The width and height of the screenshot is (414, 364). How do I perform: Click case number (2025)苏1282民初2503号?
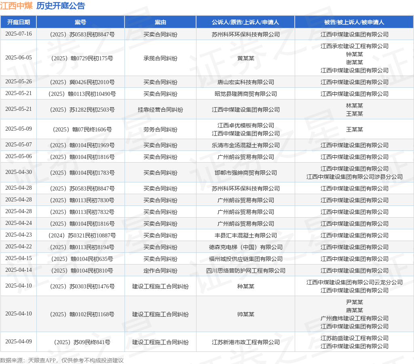(82, 110)
